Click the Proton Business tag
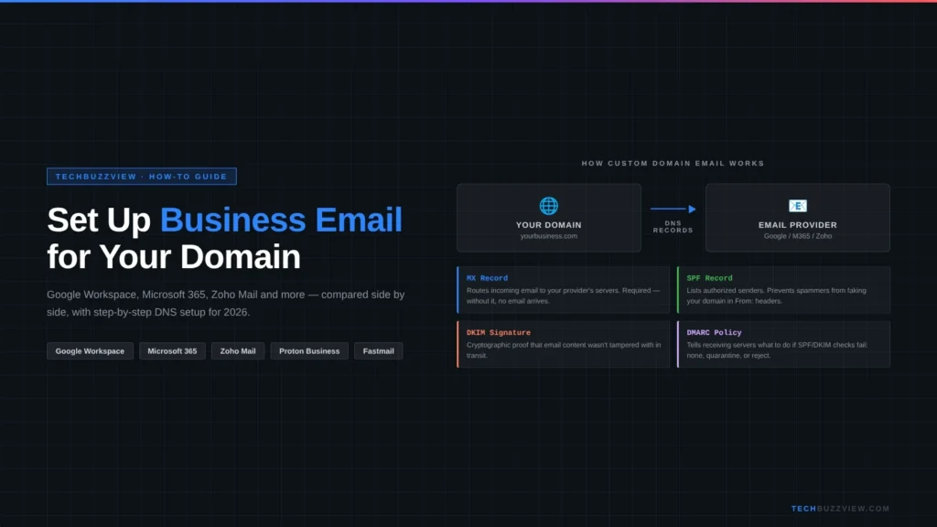Image resolution: width=937 pixels, height=527 pixels. pyautogui.click(x=309, y=351)
